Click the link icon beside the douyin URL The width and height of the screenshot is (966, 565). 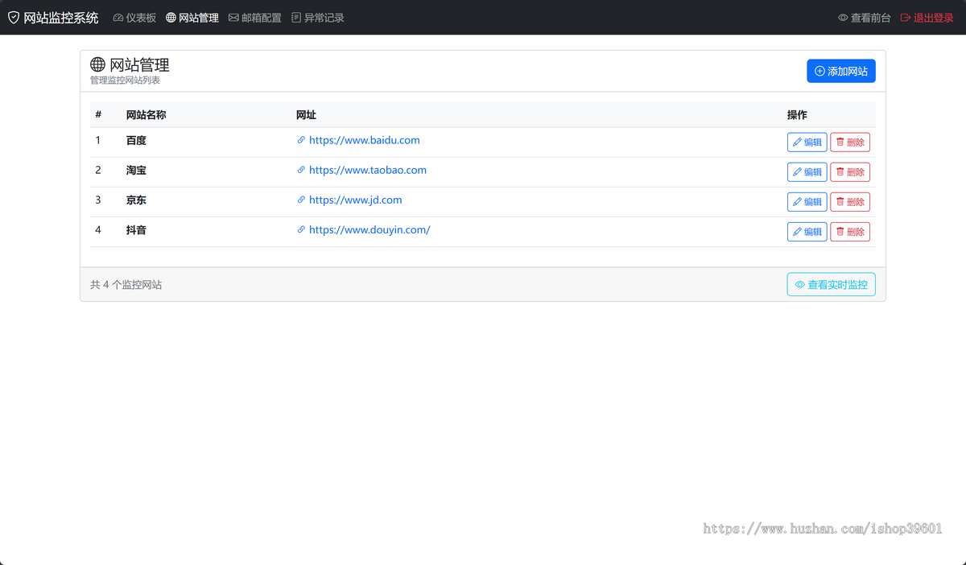pyautogui.click(x=301, y=229)
